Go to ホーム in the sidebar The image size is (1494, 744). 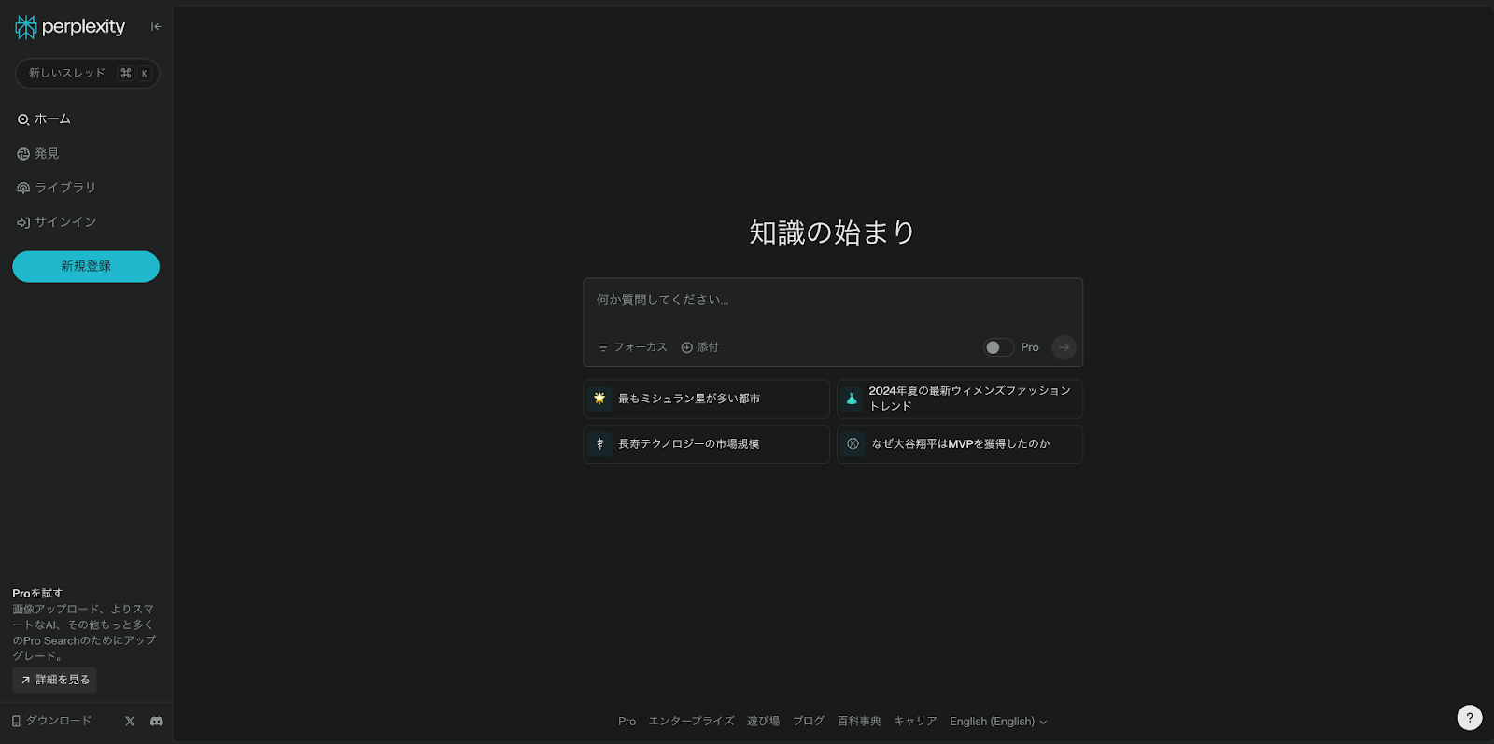(x=44, y=119)
